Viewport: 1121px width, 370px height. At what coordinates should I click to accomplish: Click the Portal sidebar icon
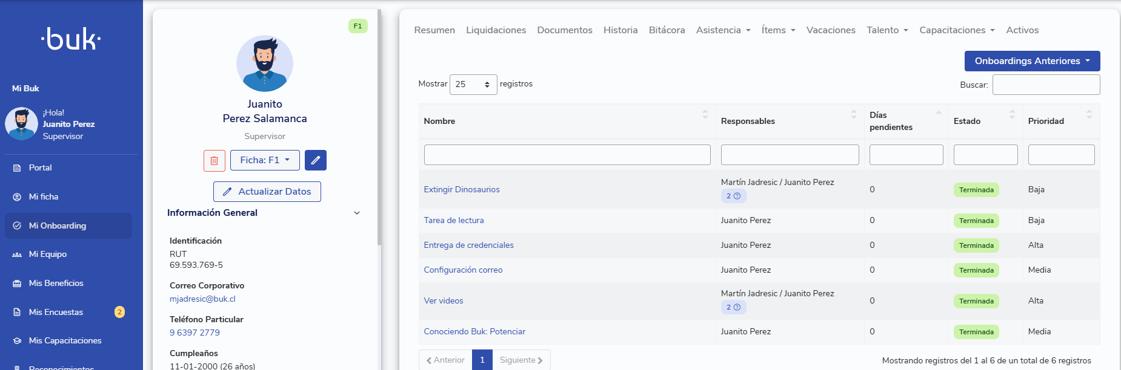point(17,168)
